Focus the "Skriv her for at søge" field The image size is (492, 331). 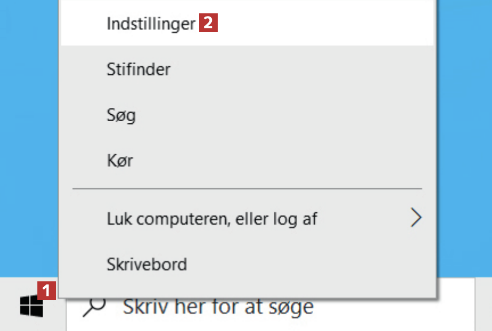(x=267, y=306)
